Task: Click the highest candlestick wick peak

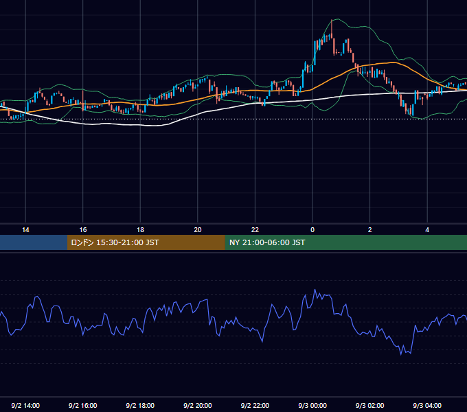Action: click(x=332, y=21)
